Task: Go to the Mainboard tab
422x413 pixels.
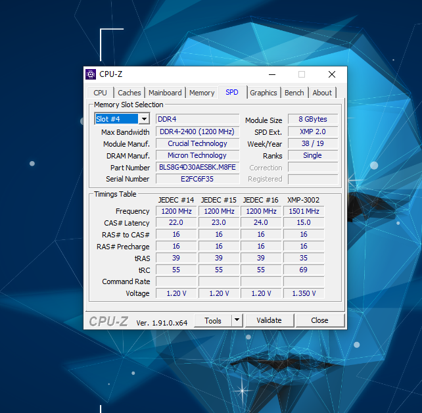Action: pyautogui.click(x=165, y=93)
